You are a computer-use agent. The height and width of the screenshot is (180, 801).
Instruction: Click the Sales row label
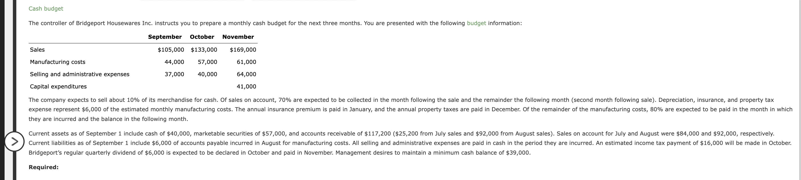pos(37,50)
